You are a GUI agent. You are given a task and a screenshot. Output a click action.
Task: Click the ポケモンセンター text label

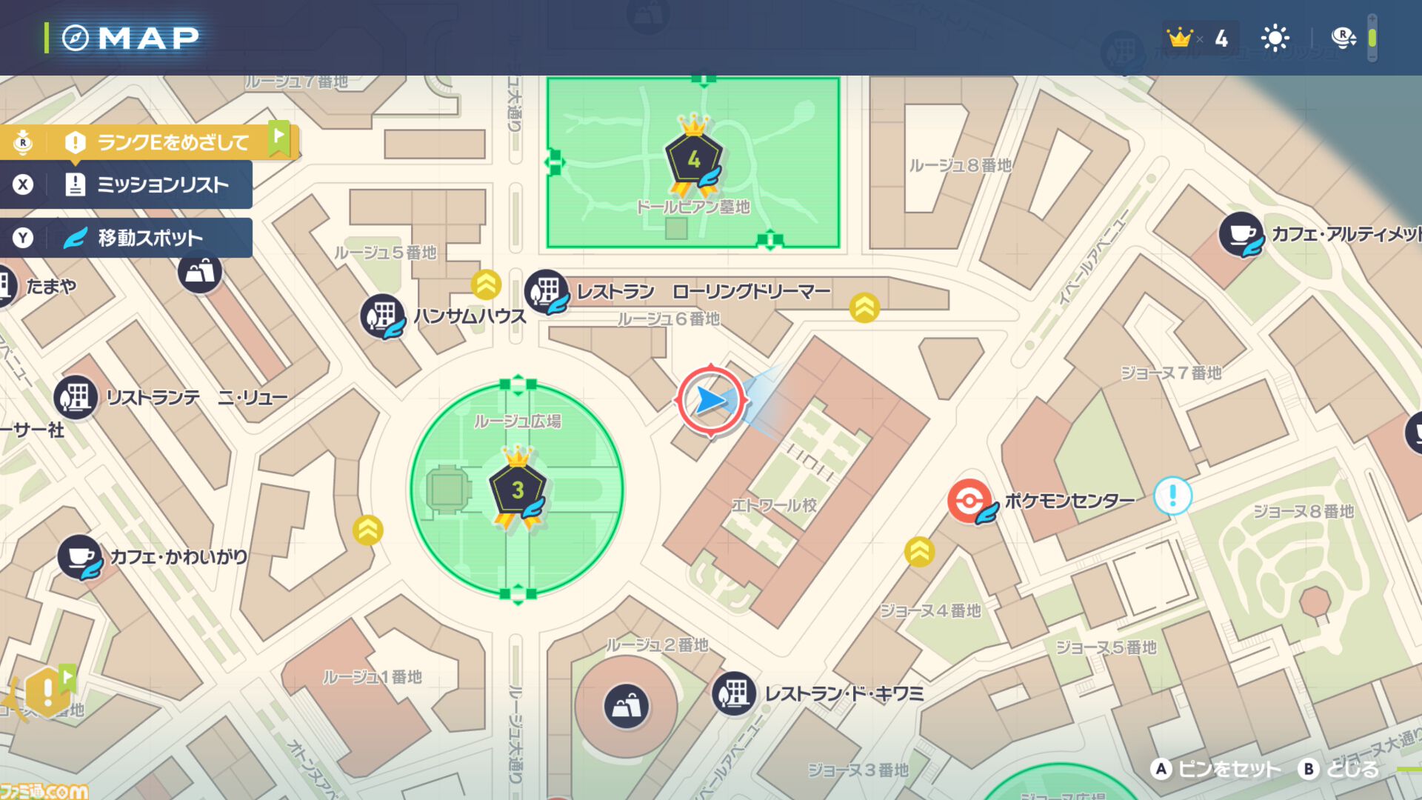pyautogui.click(x=1069, y=501)
